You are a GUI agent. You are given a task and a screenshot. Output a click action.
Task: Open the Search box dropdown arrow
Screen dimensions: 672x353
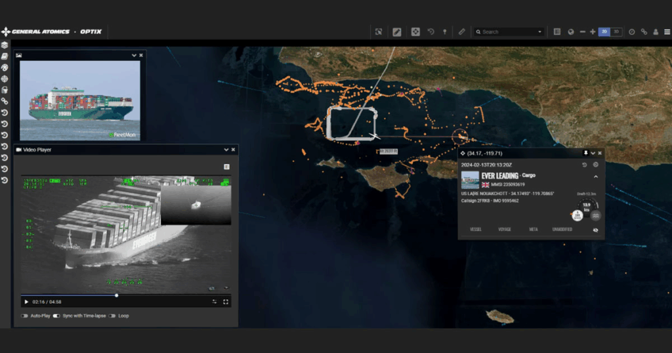click(540, 31)
